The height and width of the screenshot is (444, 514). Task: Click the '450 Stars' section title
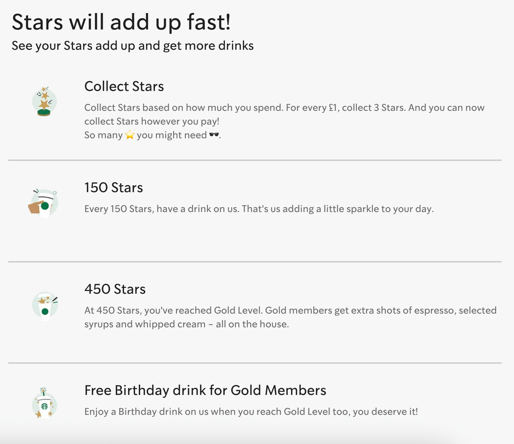pos(115,289)
